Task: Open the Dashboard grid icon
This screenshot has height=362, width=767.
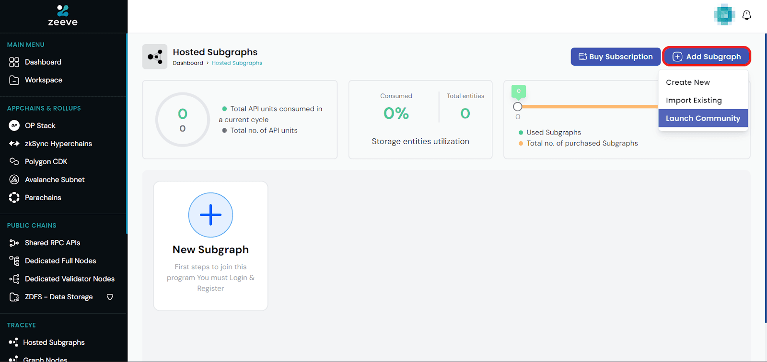Action: tap(14, 62)
